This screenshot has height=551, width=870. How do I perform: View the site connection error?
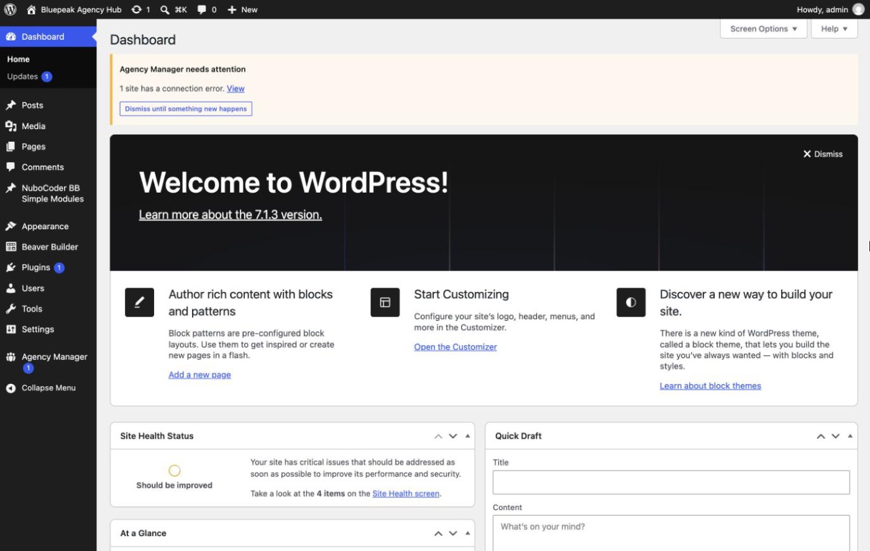(236, 89)
